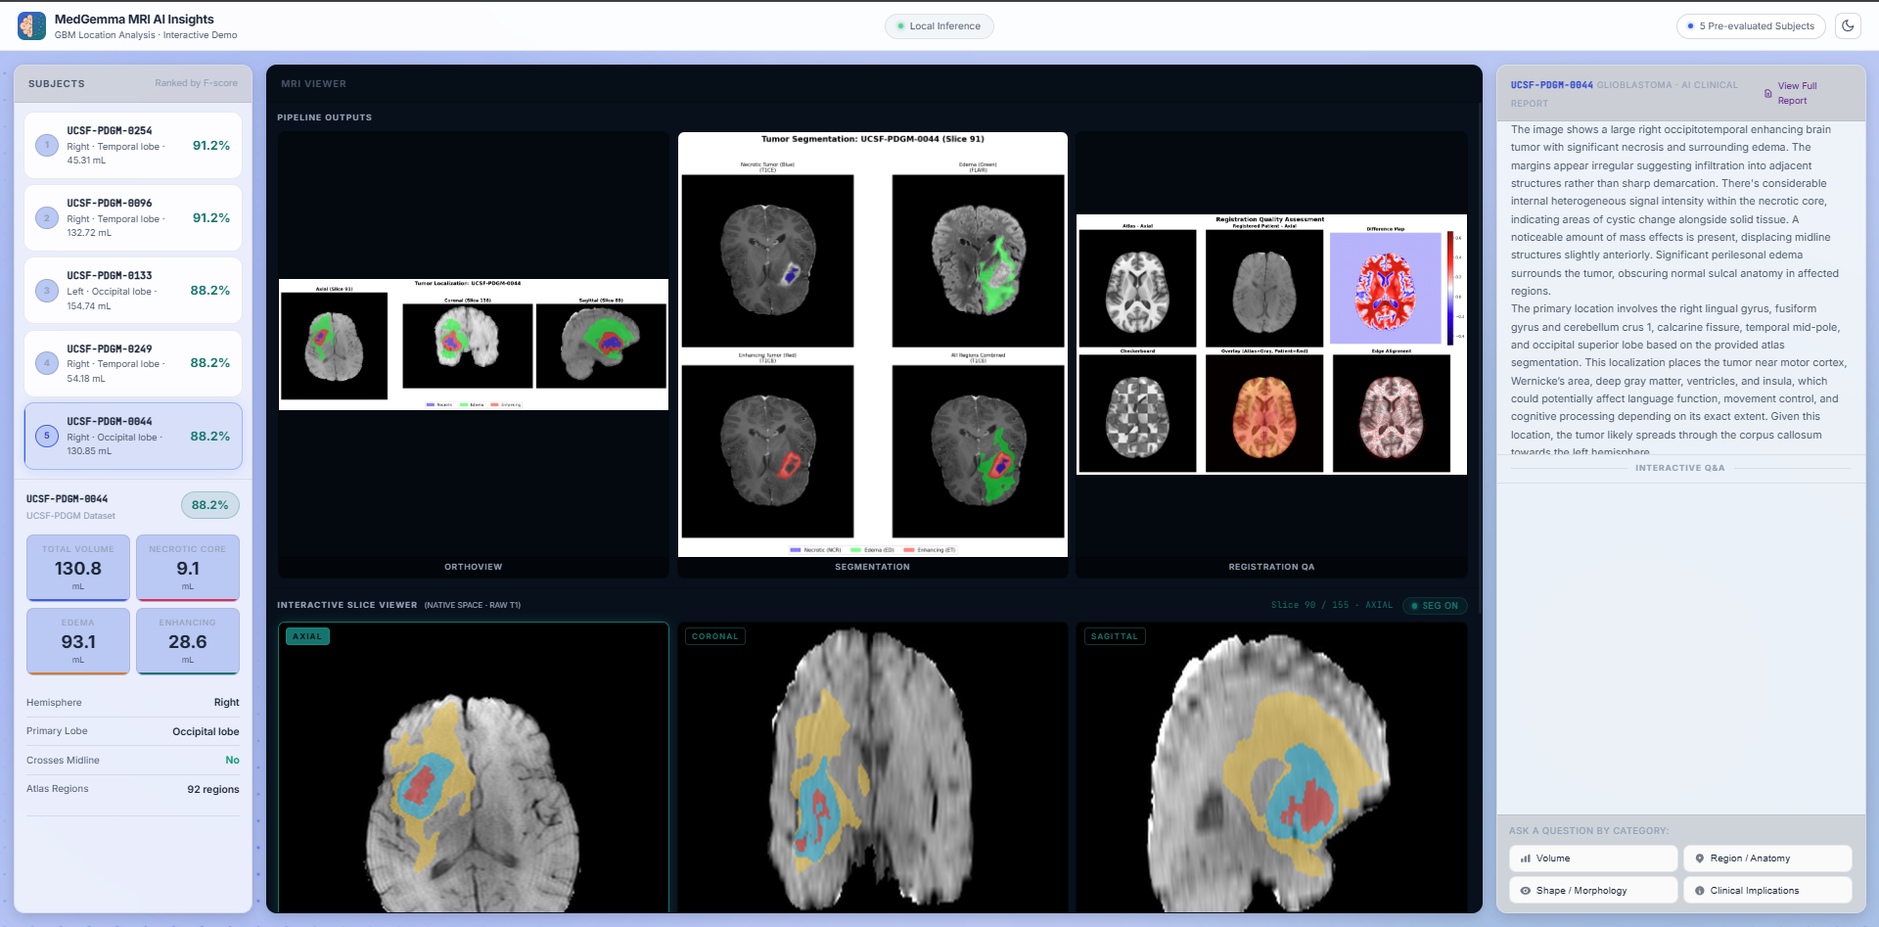Click the Local Inference status pill

[x=939, y=26]
